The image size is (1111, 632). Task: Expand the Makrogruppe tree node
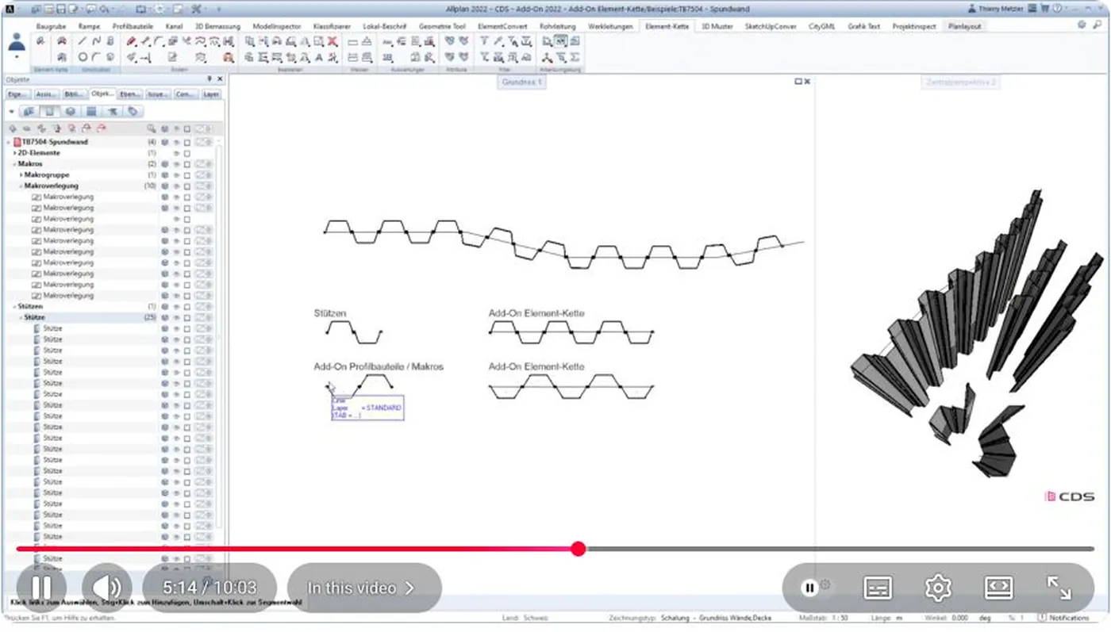pyautogui.click(x=21, y=174)
